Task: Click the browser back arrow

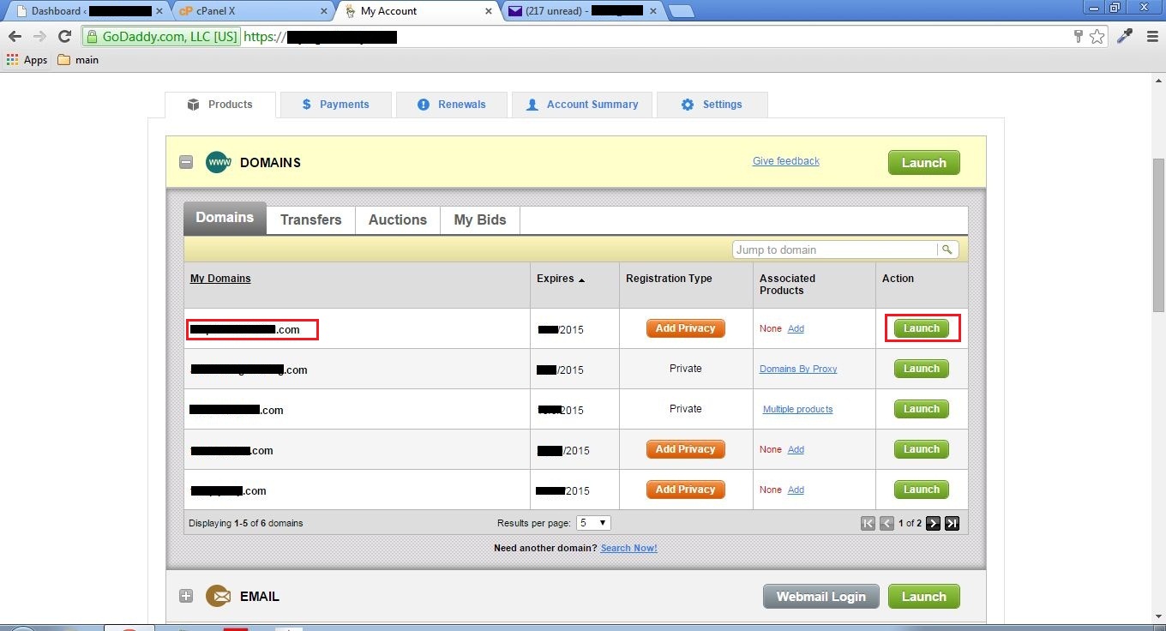Action: pos(15,37)
